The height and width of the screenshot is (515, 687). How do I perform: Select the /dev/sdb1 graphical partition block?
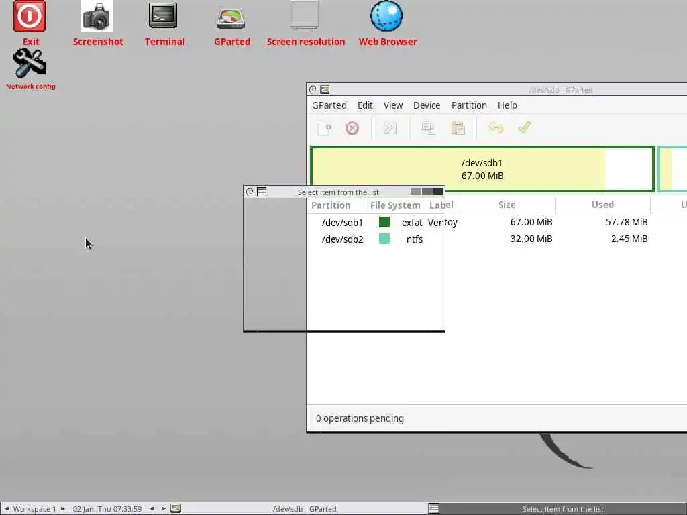(482, 169)
